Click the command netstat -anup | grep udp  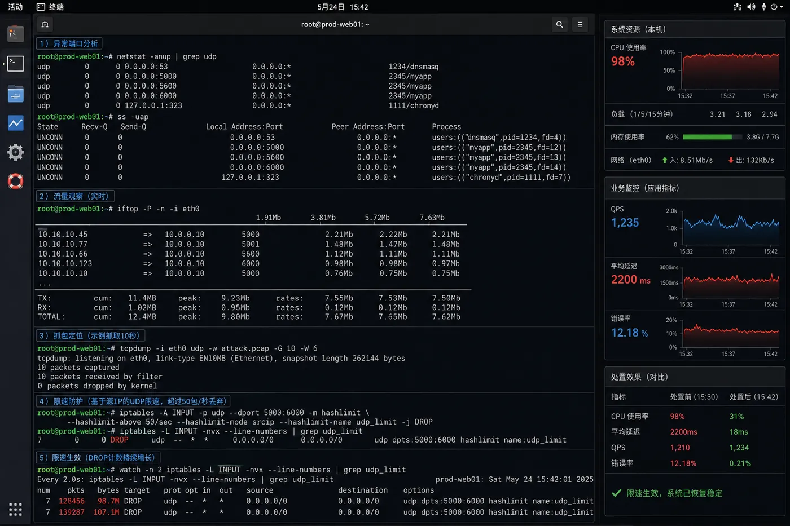[166, 56]
